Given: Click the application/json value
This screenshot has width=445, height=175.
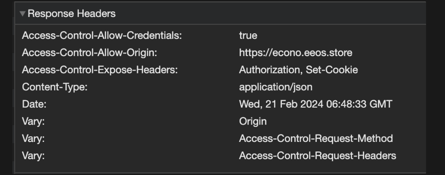Looking at the screenshot, I should click(276, 87).
